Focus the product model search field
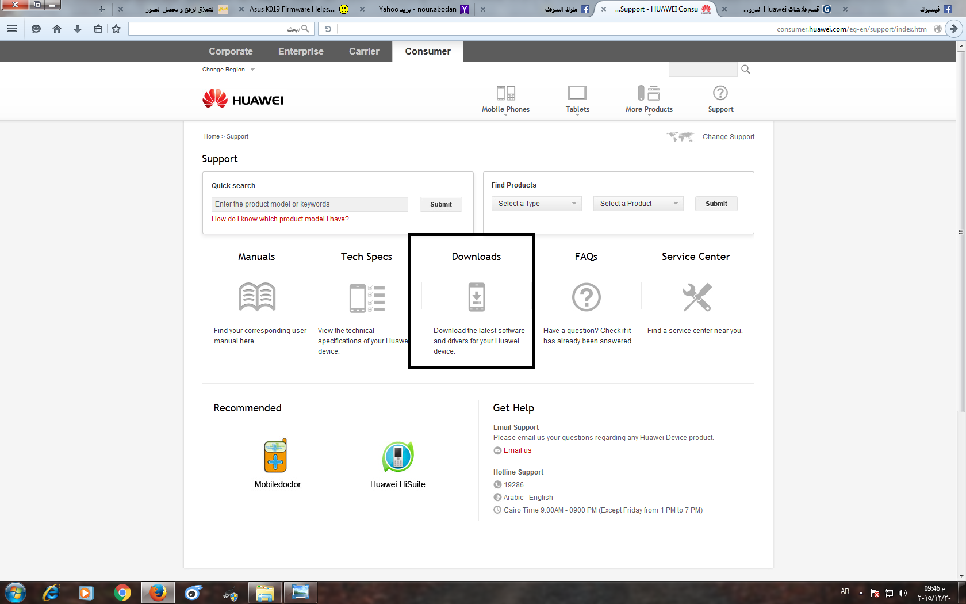The width and height of the screenshot is (966, 604). (x=310, y=204)
